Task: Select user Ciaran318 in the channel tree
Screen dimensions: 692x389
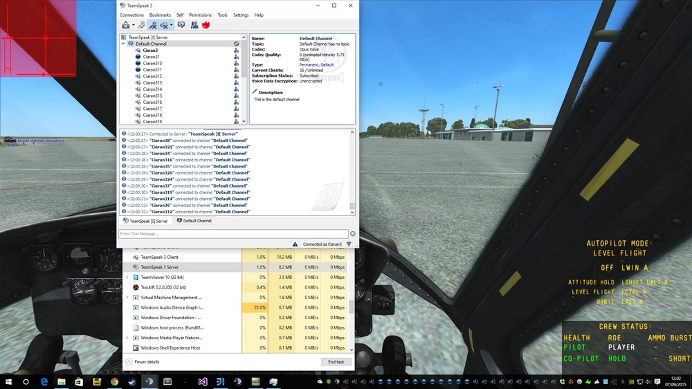Action: point(152,115)
